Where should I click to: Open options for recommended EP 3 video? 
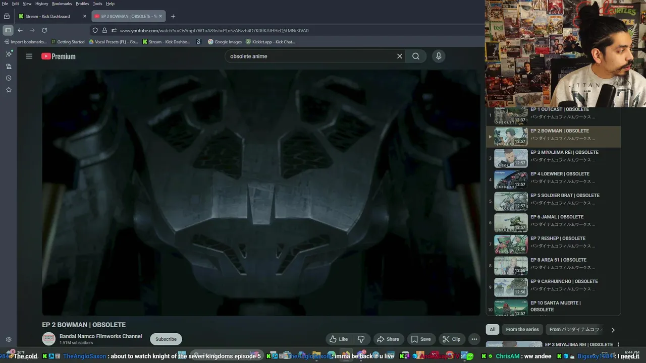click(x=618, y=345)
